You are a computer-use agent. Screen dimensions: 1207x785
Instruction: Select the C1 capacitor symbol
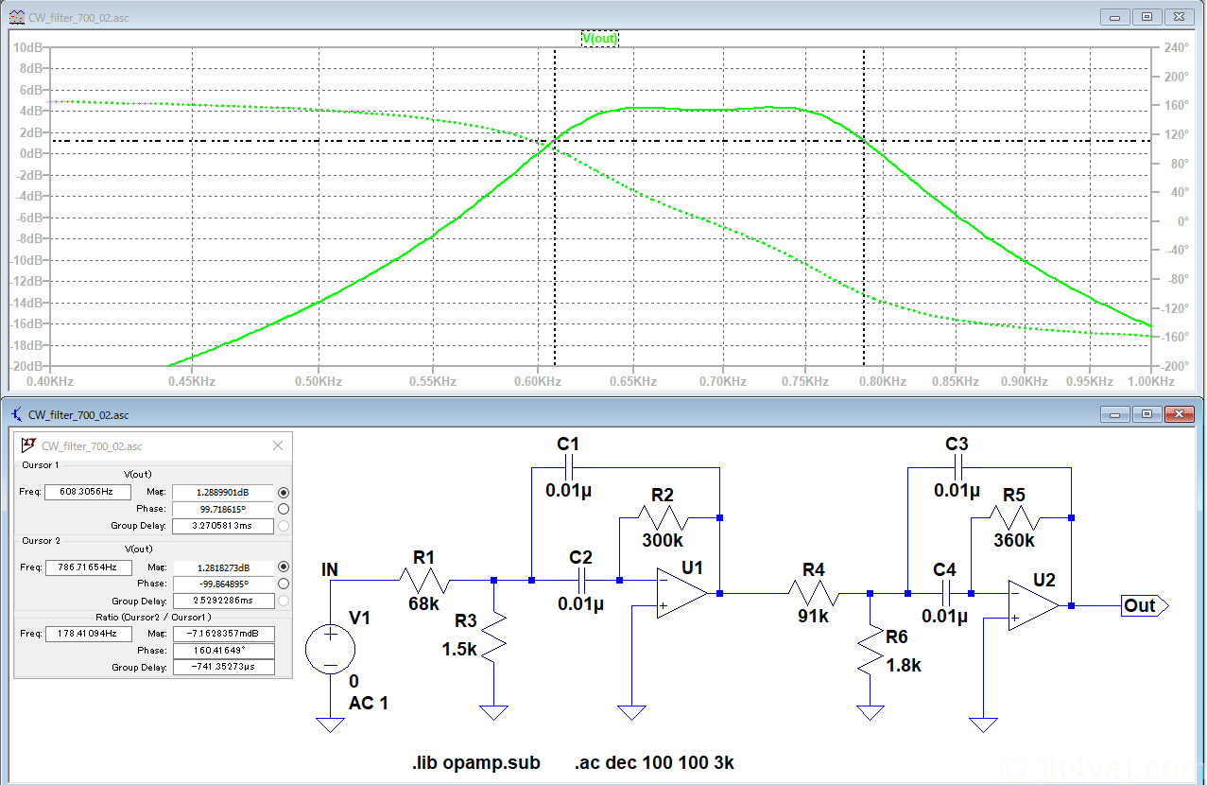[x=568, y=467]
